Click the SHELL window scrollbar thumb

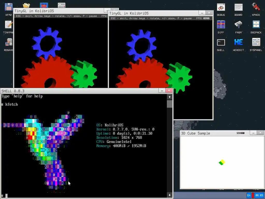point(170,104)
